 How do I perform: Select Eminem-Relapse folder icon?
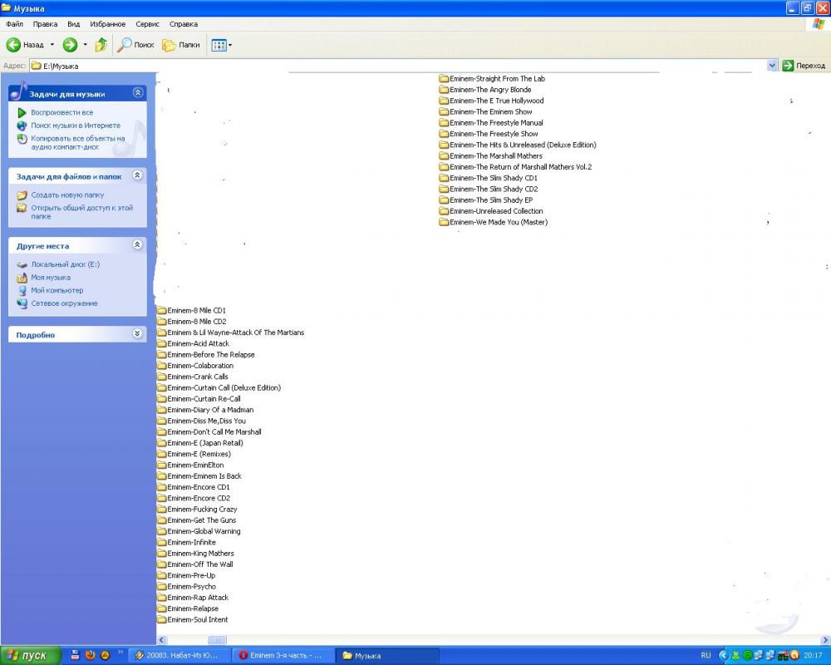tap(162, 608)
